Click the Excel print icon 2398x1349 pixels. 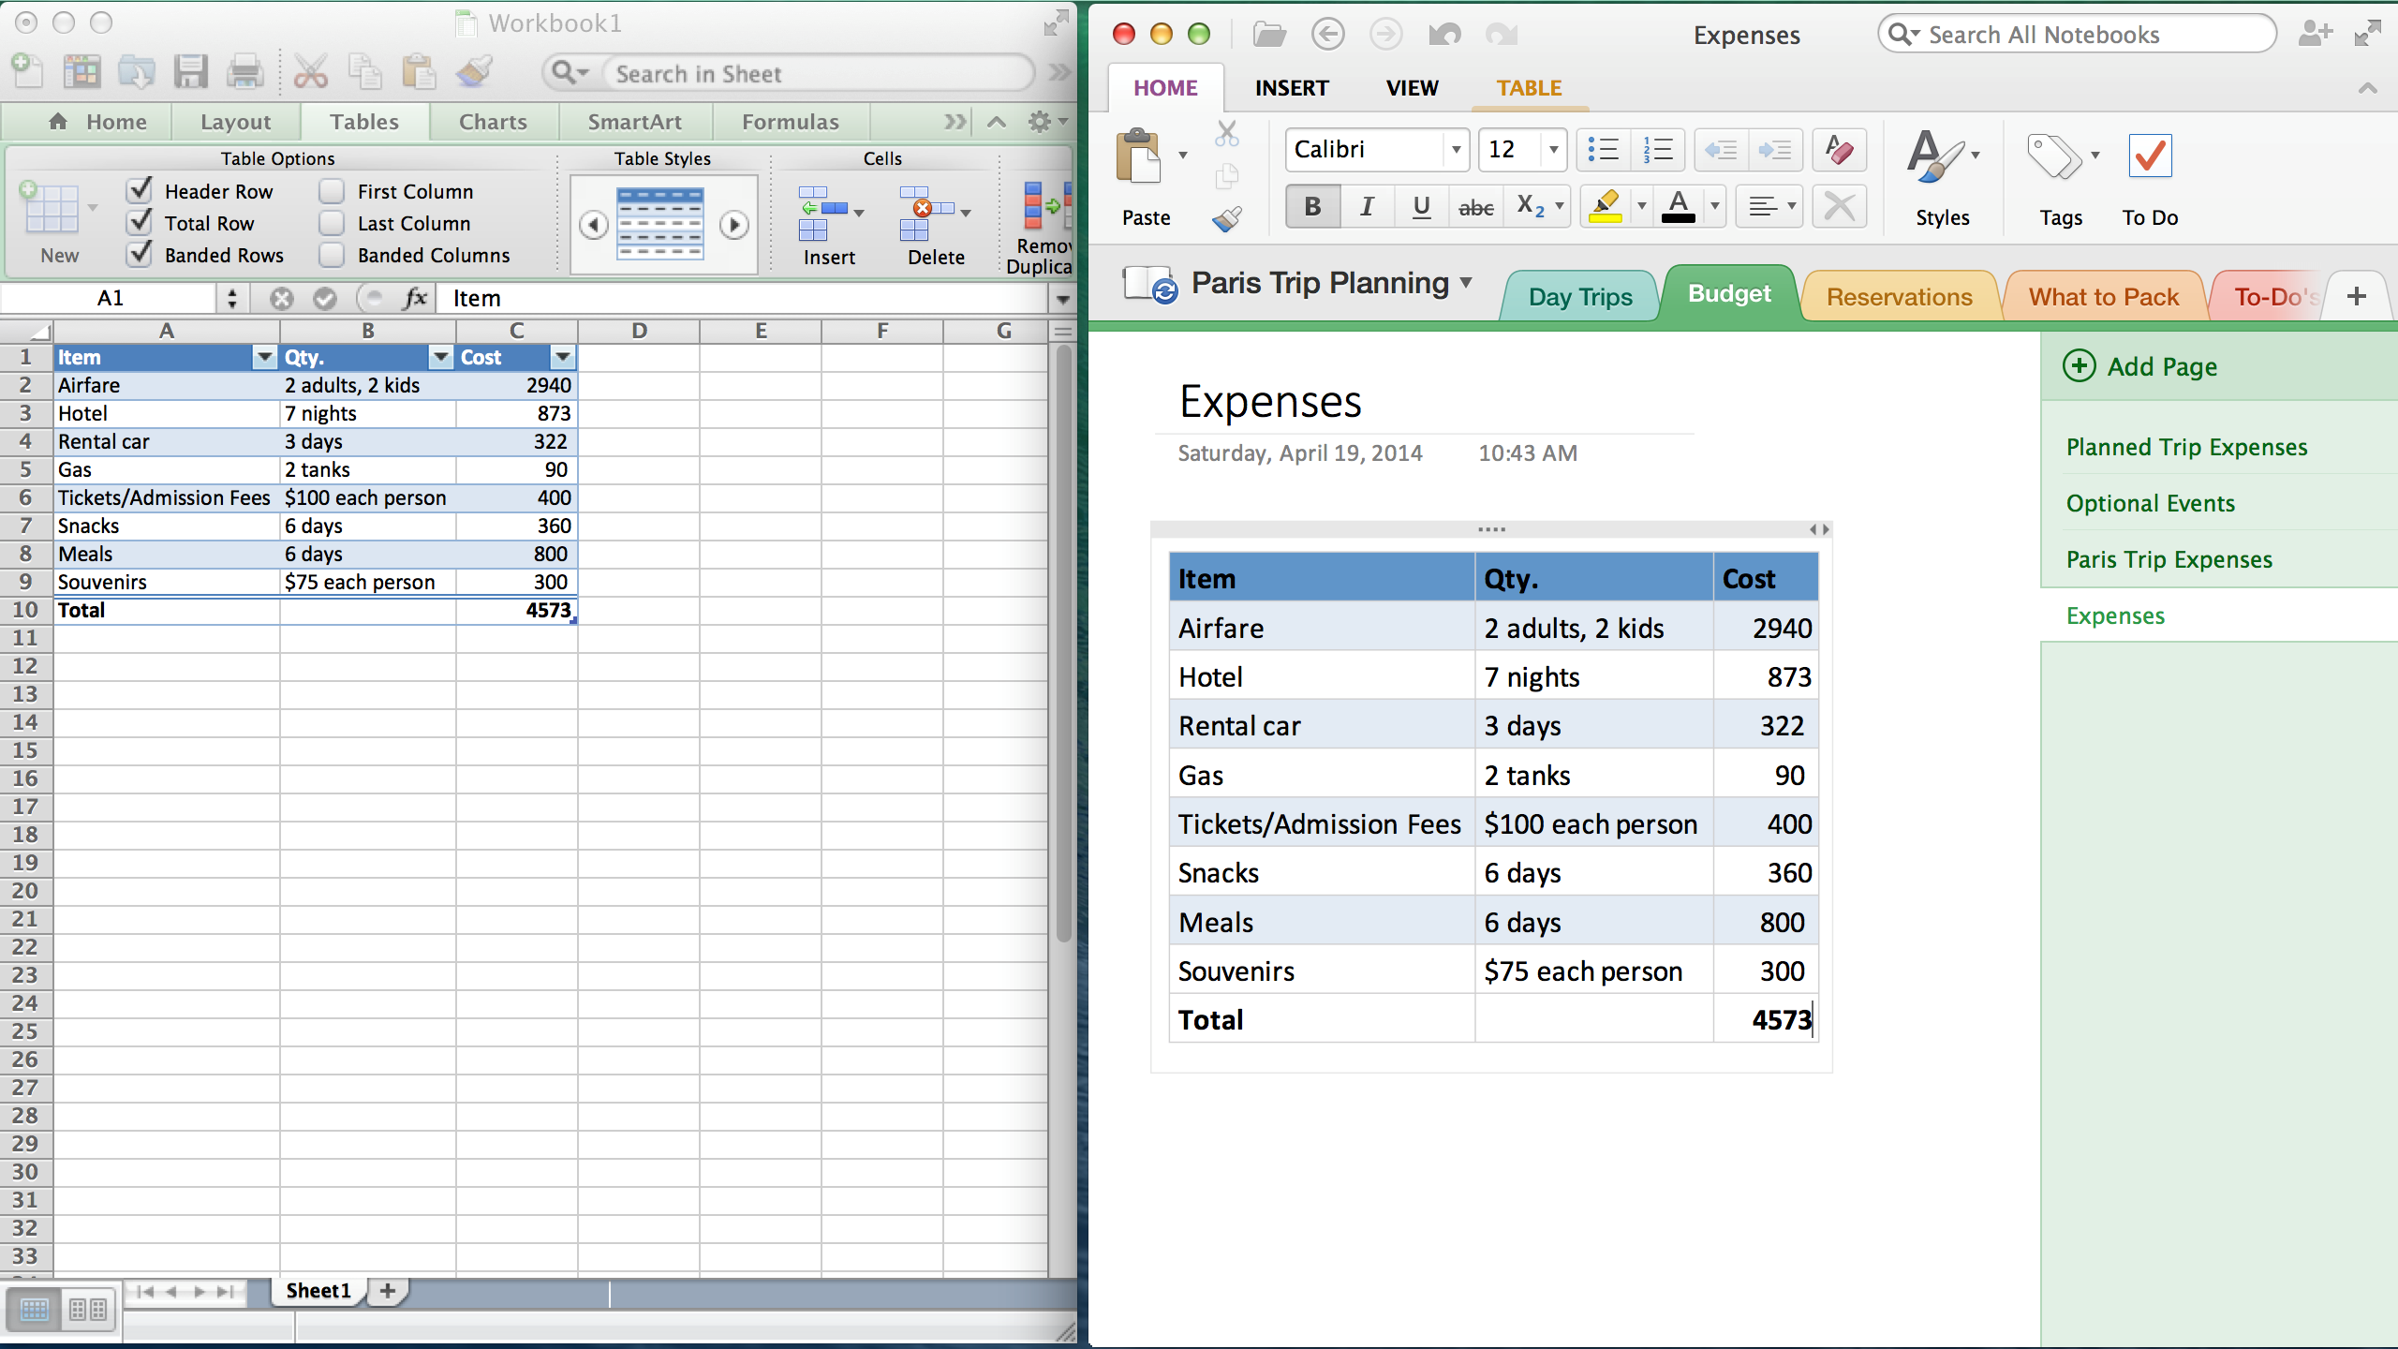click(x=244, y=72)
